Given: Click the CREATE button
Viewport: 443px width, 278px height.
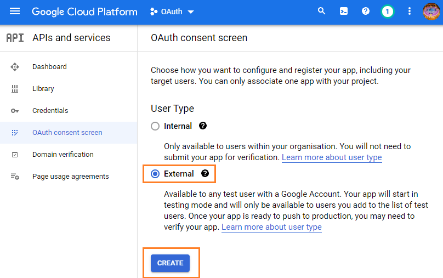Looking at the screenshot, I should 170,263.
